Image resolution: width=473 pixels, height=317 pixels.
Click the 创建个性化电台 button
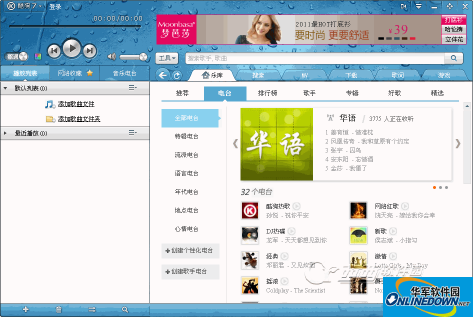click(x=189, y=250)
